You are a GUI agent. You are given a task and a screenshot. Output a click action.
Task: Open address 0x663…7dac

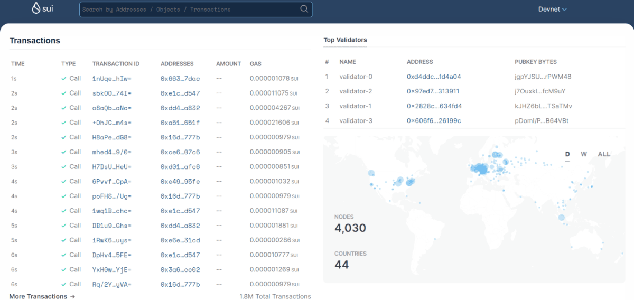[180, 78]
